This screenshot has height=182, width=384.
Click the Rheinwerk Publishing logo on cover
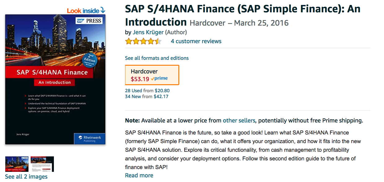pyautogui.click(x=89, y=139)
